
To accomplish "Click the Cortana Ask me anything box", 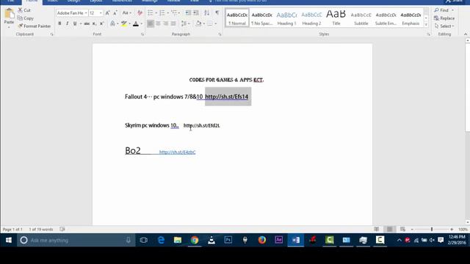I will coord(76,240).
